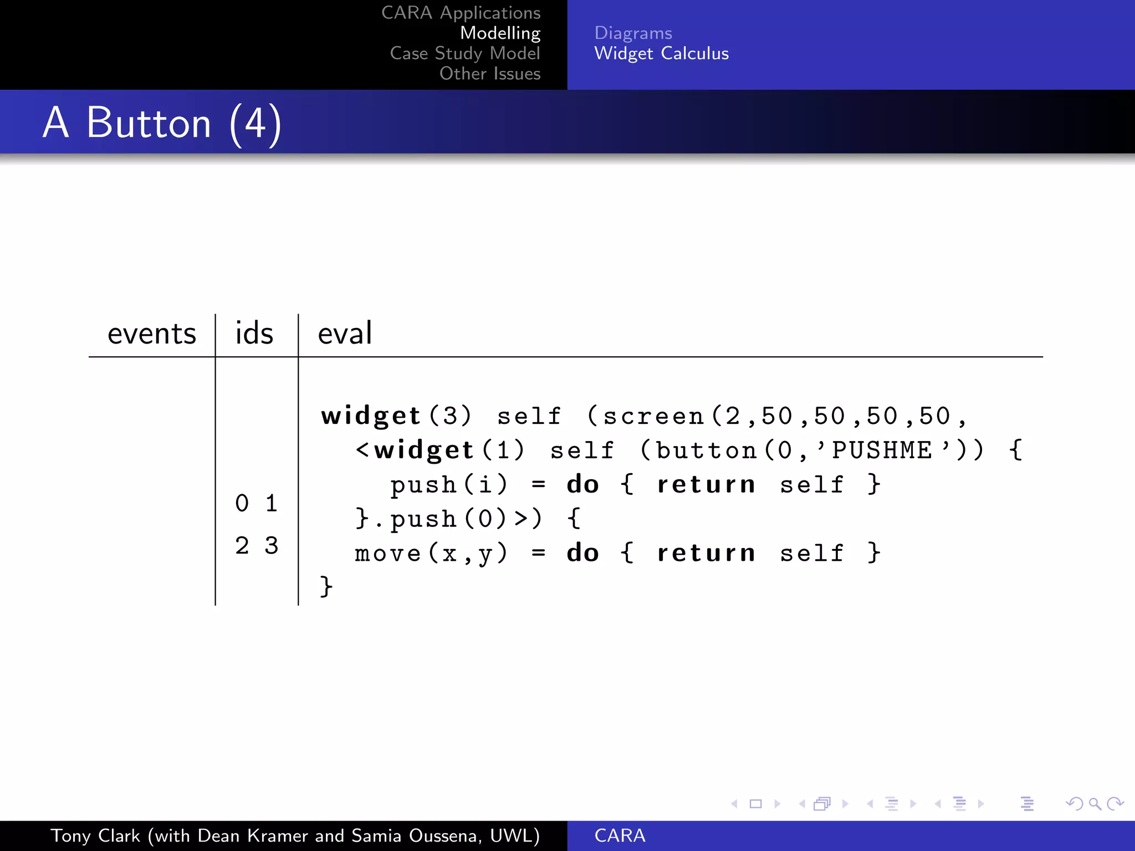Click the 'A Button (4)' slide title
The height and width of the screenshot is (851, 1135).
pyautogui.click(x=162, y=123)
